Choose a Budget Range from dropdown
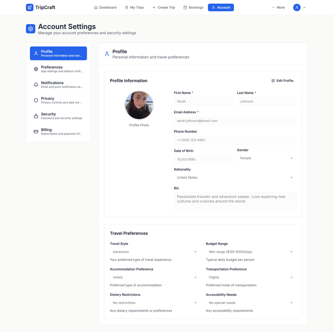 coord(251,252)
